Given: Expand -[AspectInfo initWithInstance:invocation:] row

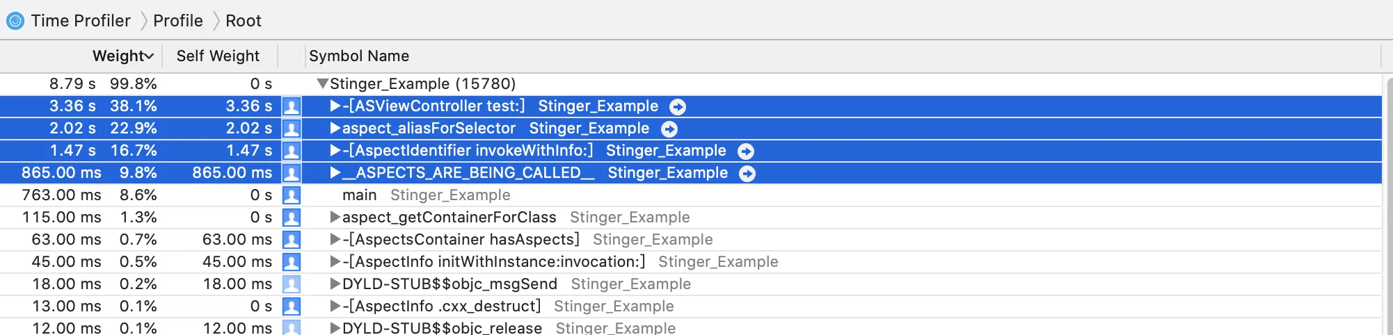Looking at the screenshot, I should pyautogui.click(x=335, y=262).
